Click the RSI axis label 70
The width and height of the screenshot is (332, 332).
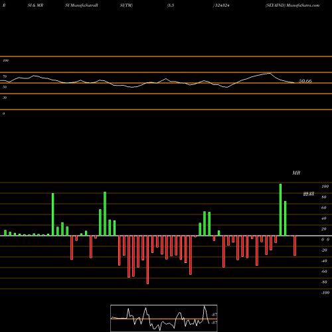pyautogui.click(x=5, y=76)
